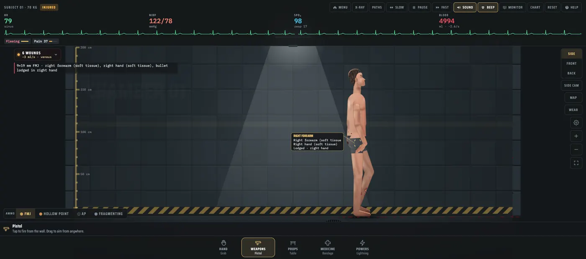This screenshot has width=586, height=259.
Task: Reset the subject
Action: coord(552,7)
